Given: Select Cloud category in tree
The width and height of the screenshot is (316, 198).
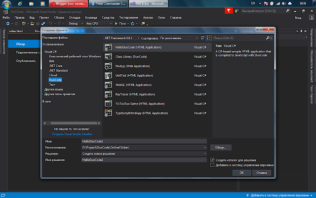Looking at the screenshot, I should click(53, 75).
